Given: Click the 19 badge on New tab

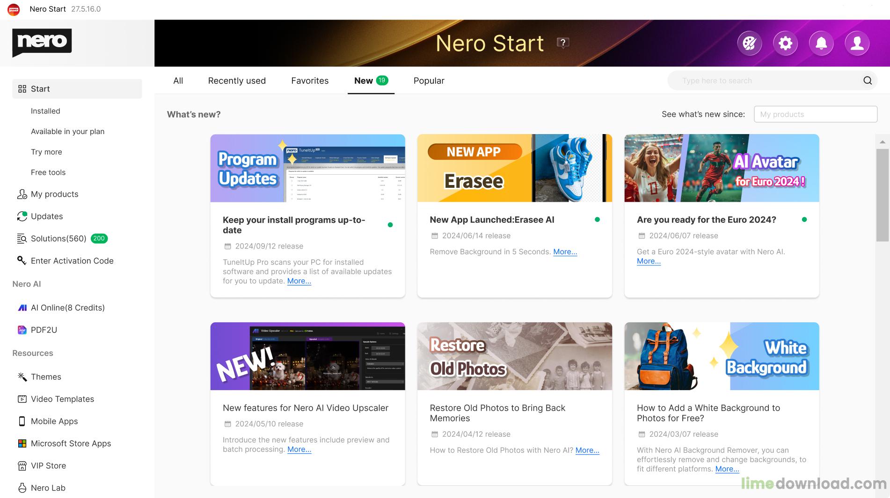Looking at the screenshot, I should [x=382, y=80].
